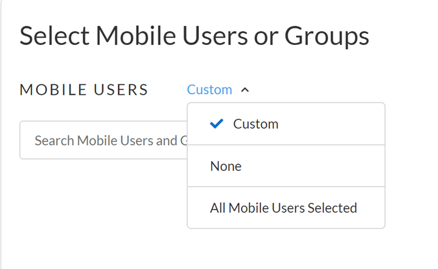Focus the Search Mobile Users input field
Viewport: 438px width, 269px height.
103,140
